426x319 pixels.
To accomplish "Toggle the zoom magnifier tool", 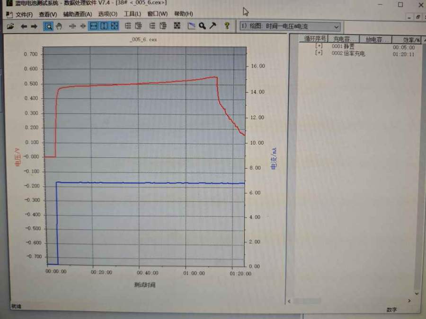I will tap(48, 26).
